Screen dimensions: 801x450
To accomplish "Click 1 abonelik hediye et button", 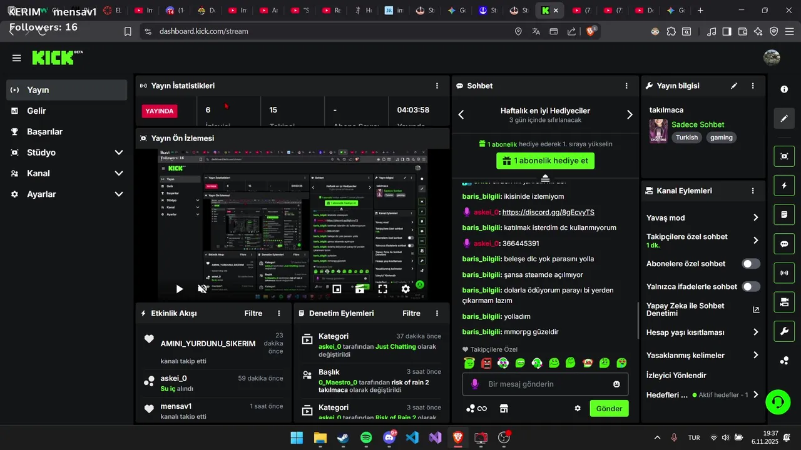I will point(546,161).
